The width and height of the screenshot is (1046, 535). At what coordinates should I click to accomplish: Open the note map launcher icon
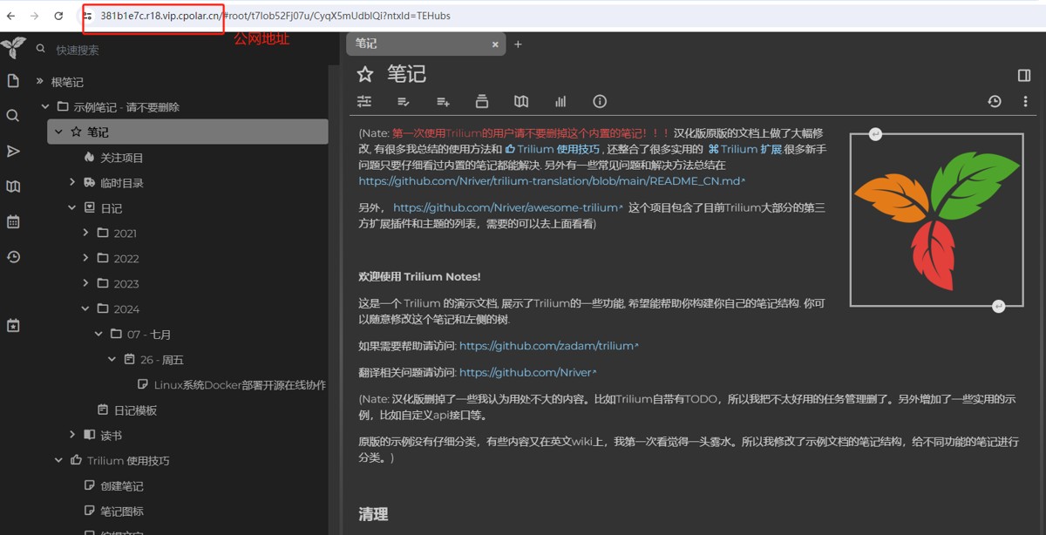pos(13,186)
